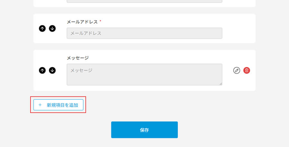Save the form with 保存 button
This screenshot has height=147, width=289.
tap(144, 130)
